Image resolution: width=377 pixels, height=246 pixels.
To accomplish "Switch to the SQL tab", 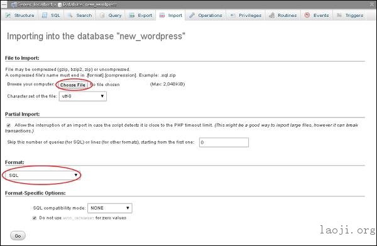I will pos(51,15).
